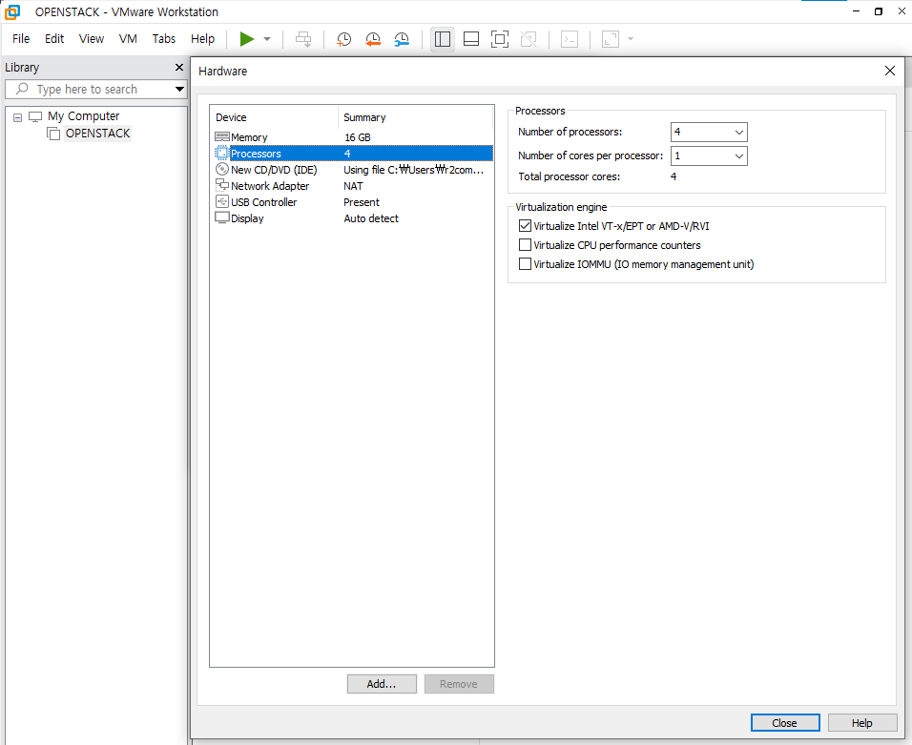
Task: Click the Help button in the Hardware dialog
Action: tap(862, 723)
